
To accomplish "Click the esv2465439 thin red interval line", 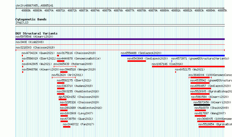I will tap(65, 67).
